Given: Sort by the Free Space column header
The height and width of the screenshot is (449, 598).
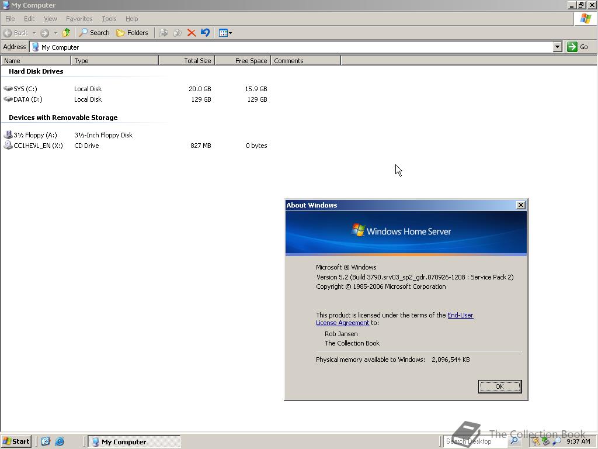Looking at the screenshot, I should pyautogui.click(x=243, y=61).
